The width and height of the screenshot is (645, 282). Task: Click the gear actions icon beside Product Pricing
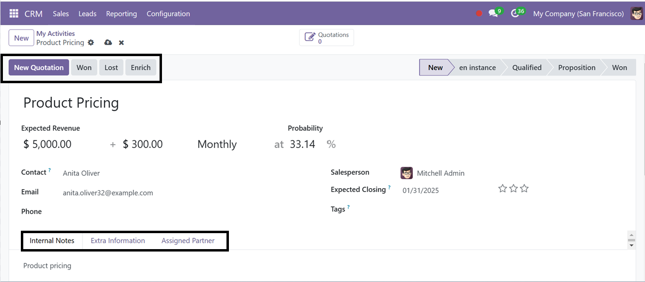[91, 43]
